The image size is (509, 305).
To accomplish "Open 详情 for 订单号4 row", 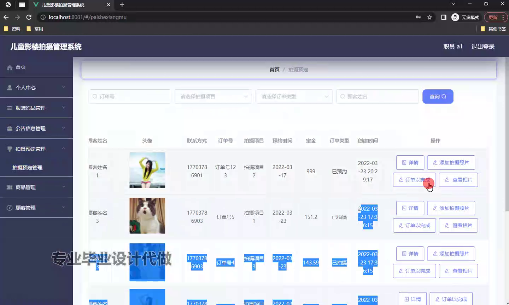I will (410, 253).
